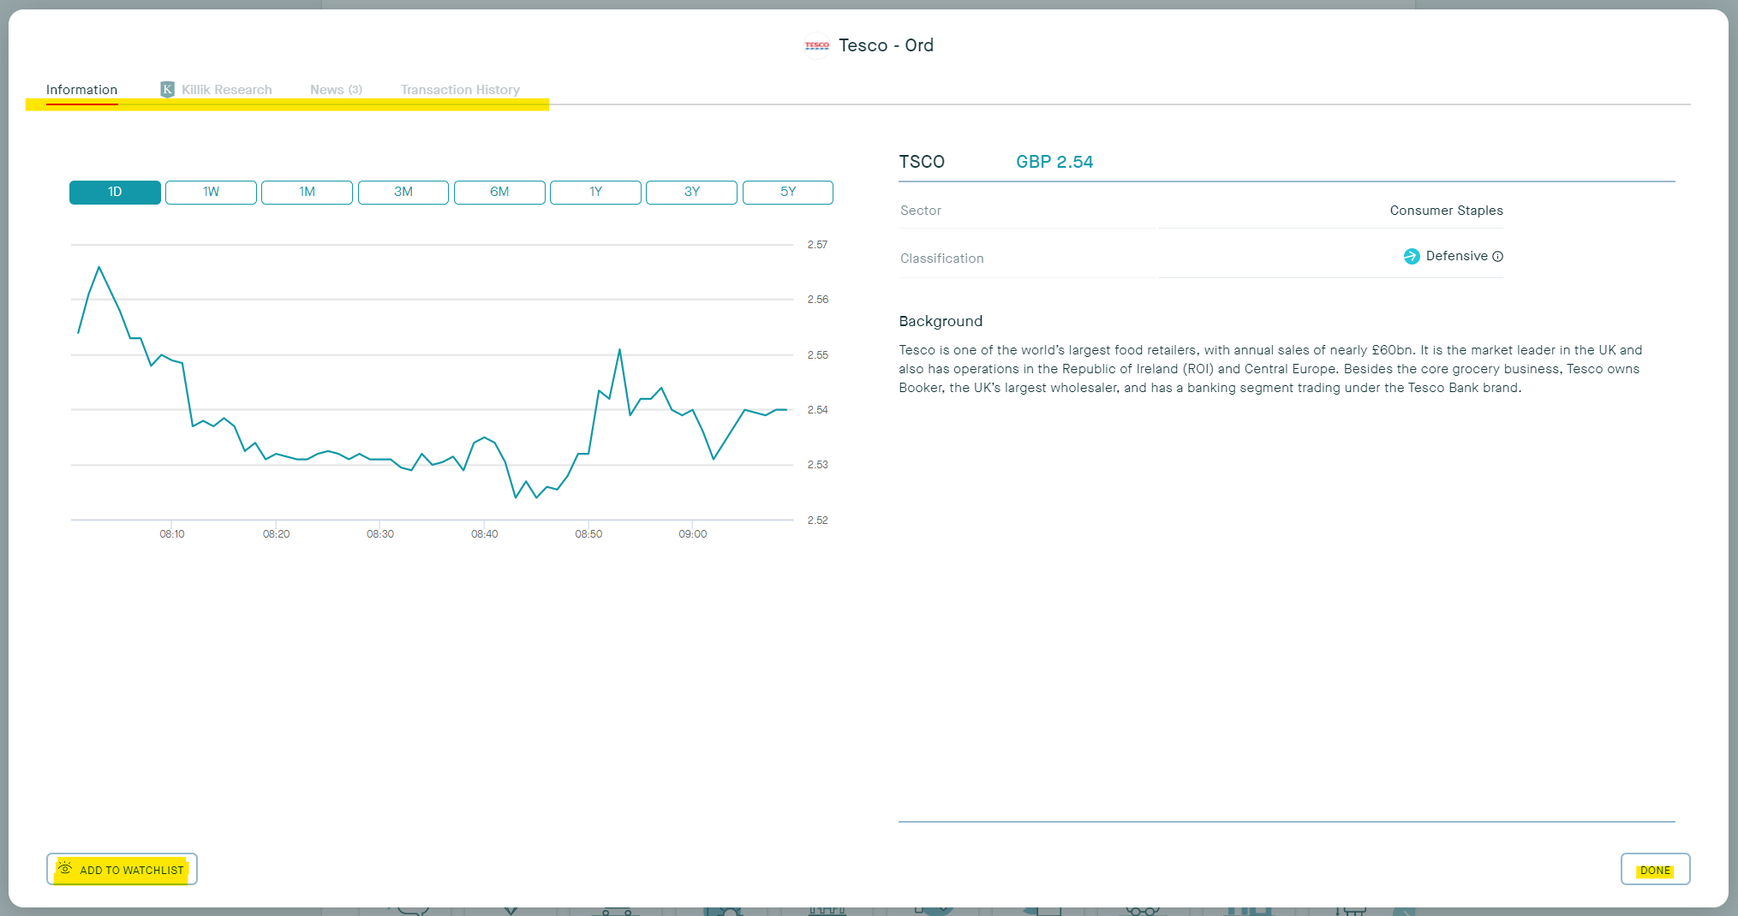View the Transaction History tab

pyautogui.click(x=460, y=90)
